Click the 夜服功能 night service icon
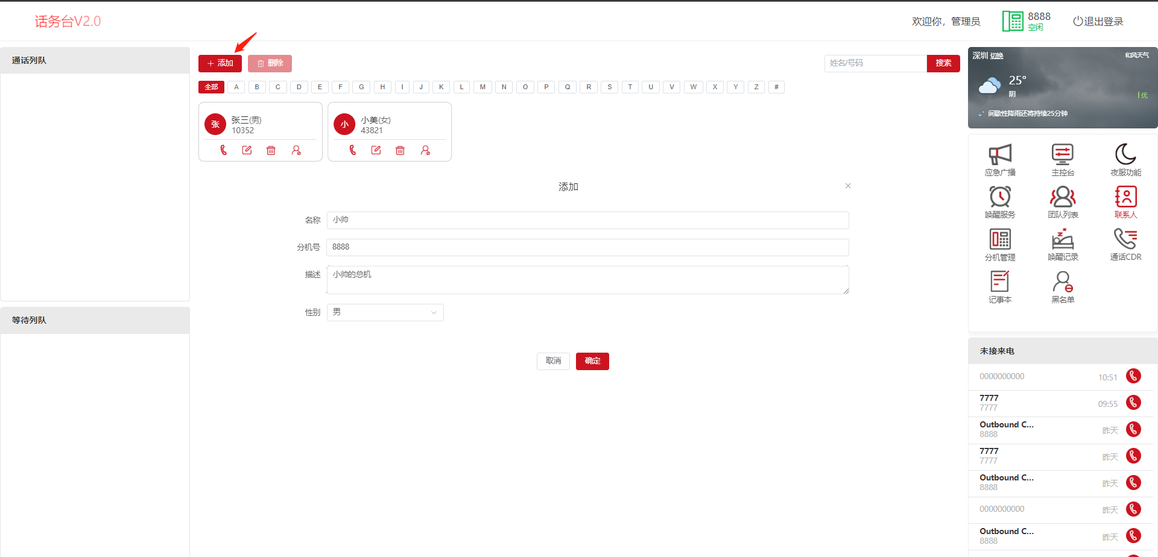Image resolution: width=1158 pixels, height=557 pixels. [1125, 160]
